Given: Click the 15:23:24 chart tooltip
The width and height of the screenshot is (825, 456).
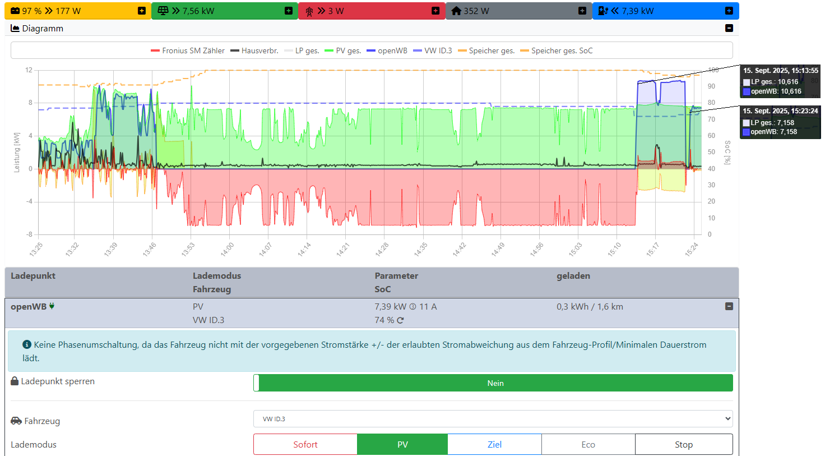Looking at the screenshot, I should [780, 122].
